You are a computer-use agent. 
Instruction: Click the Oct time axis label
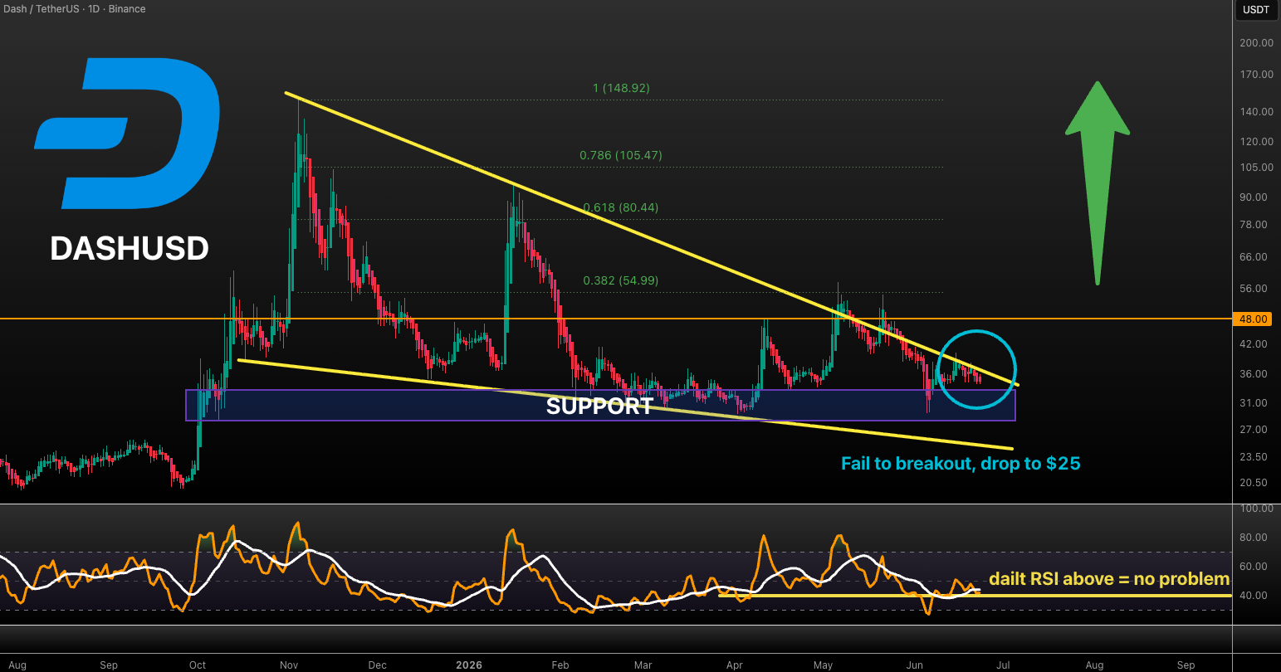(198, 665)
